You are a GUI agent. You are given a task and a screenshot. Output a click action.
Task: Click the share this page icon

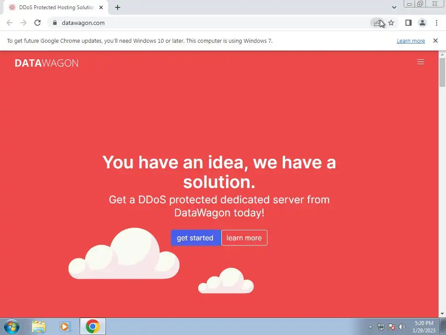coord(377,23)
